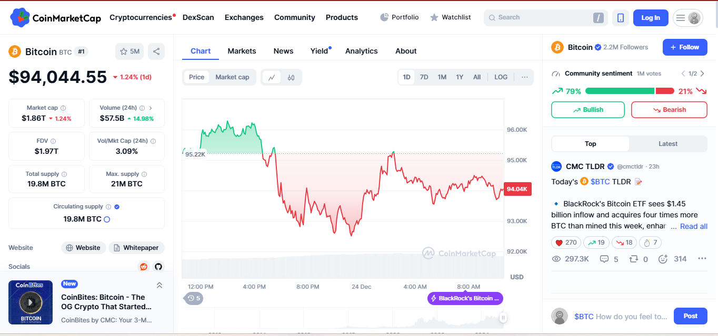
Task: Click the Log In button
Action: coord(651,18)
